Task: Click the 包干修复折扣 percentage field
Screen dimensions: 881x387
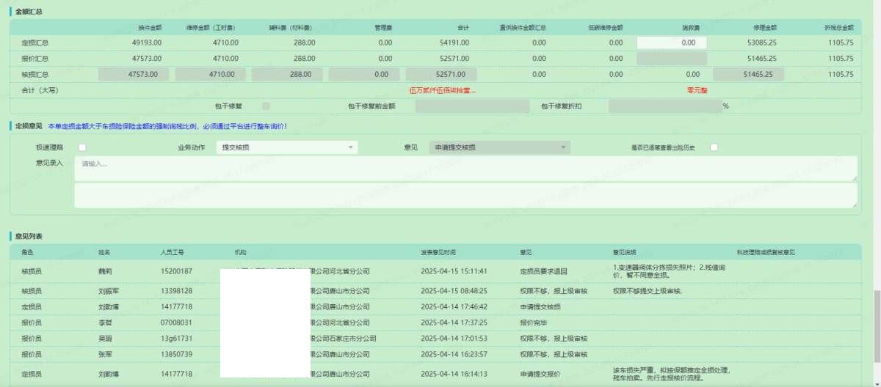Action: [664, 106]
